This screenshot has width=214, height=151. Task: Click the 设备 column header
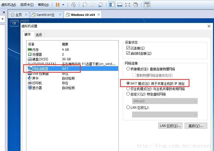pos(31,44)
